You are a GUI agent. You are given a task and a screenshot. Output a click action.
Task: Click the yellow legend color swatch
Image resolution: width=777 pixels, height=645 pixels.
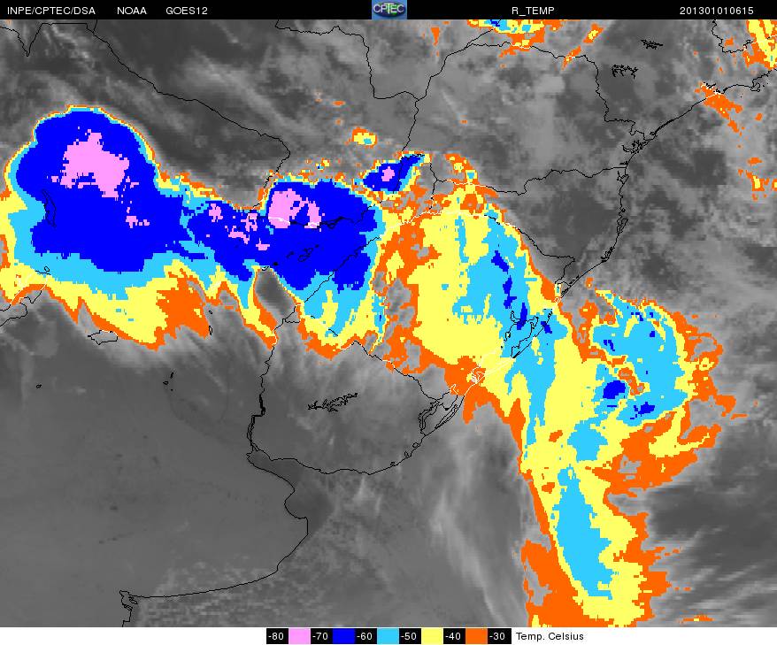pos(432,636)
